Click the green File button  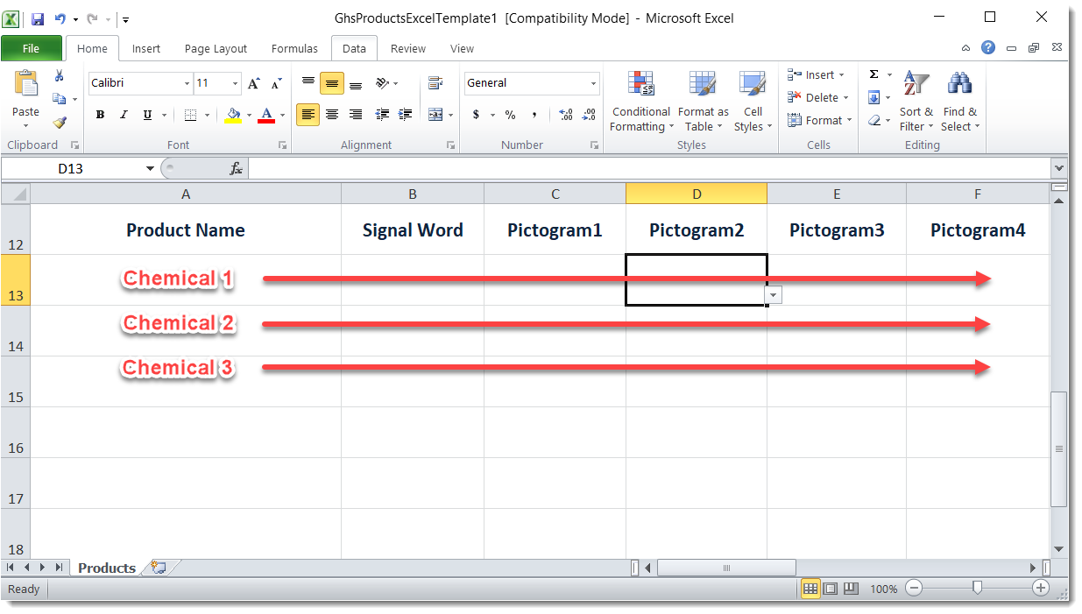[31, 49]
